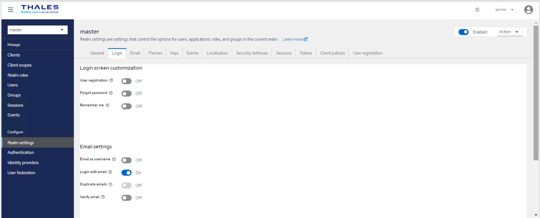
Task: Click help icon beside Forgot password
Action: [x=111, y=93]
